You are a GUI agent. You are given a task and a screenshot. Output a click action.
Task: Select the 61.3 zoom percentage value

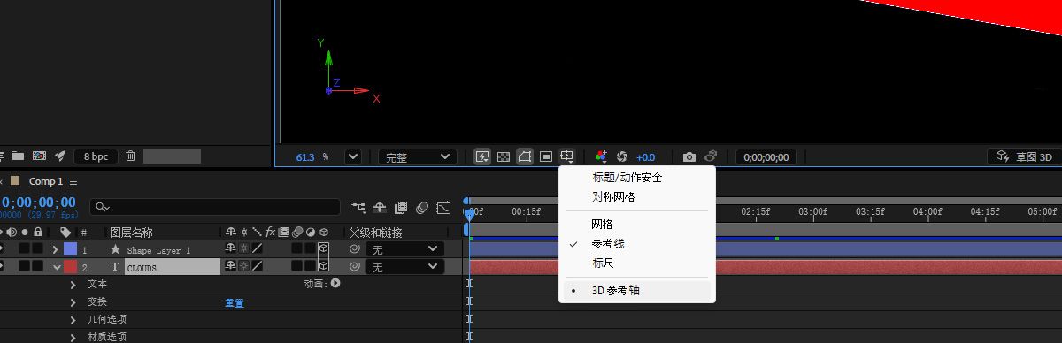click(x=305, y=156)
